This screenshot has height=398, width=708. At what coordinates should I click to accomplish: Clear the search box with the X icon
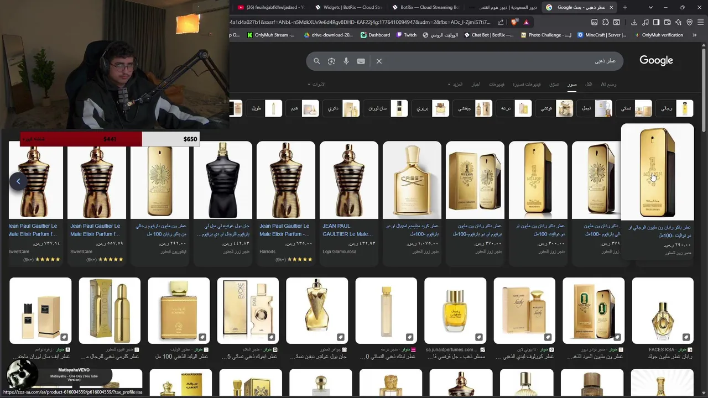[x=379, y=61]
